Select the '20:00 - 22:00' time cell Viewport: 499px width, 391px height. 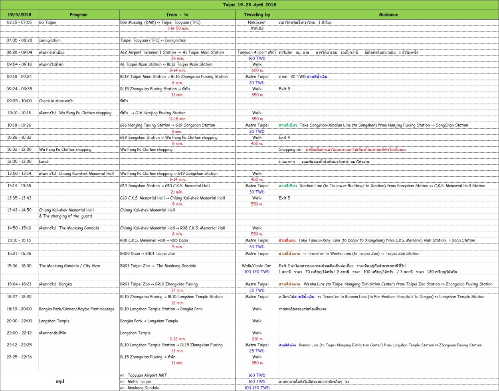tap(19, 321)
